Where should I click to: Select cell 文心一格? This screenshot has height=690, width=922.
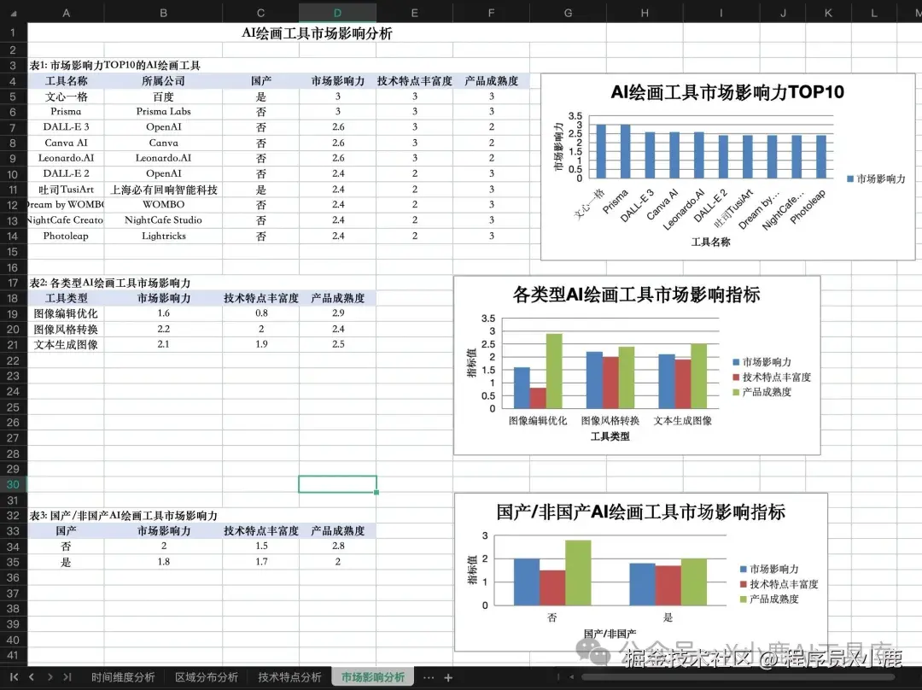[66, 96]
